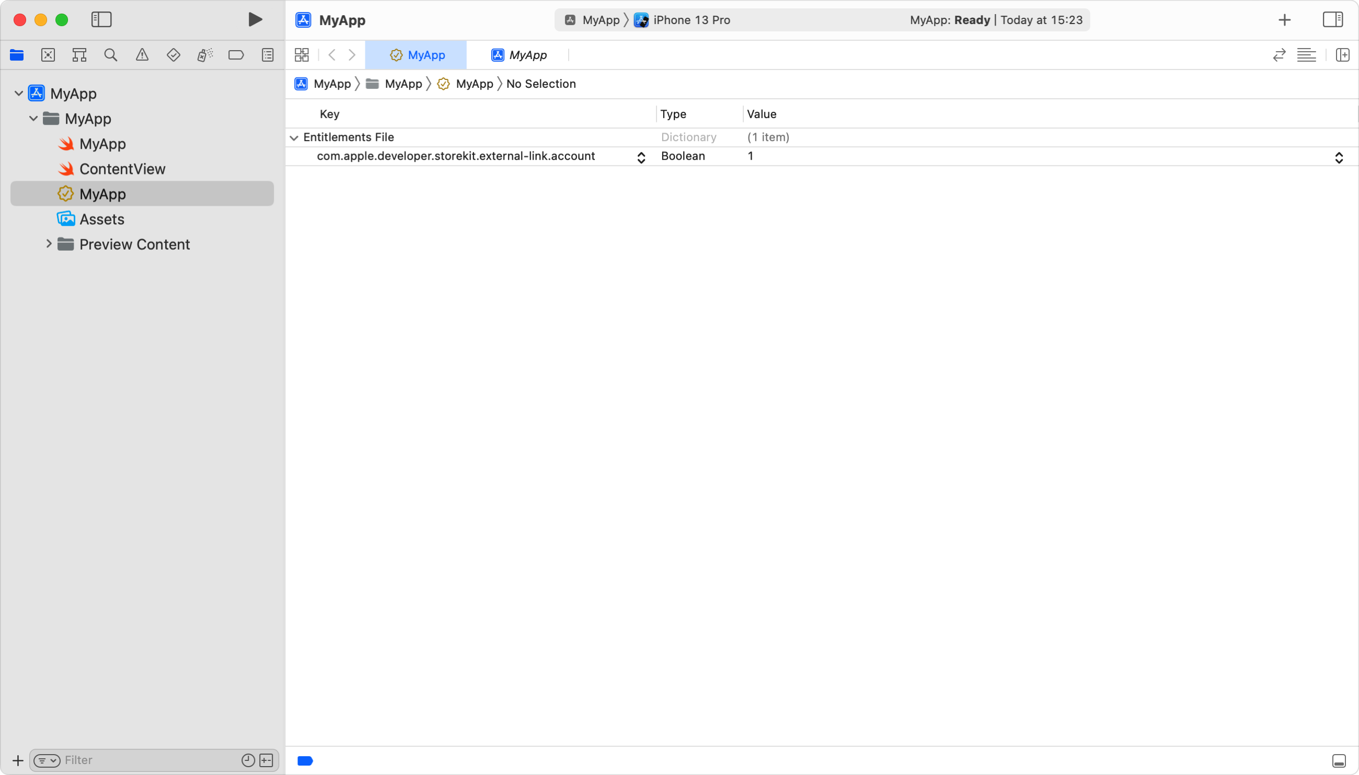Click the Find navigator search icon
Screen dimensions: 1359x775
(x=110, y=54)
